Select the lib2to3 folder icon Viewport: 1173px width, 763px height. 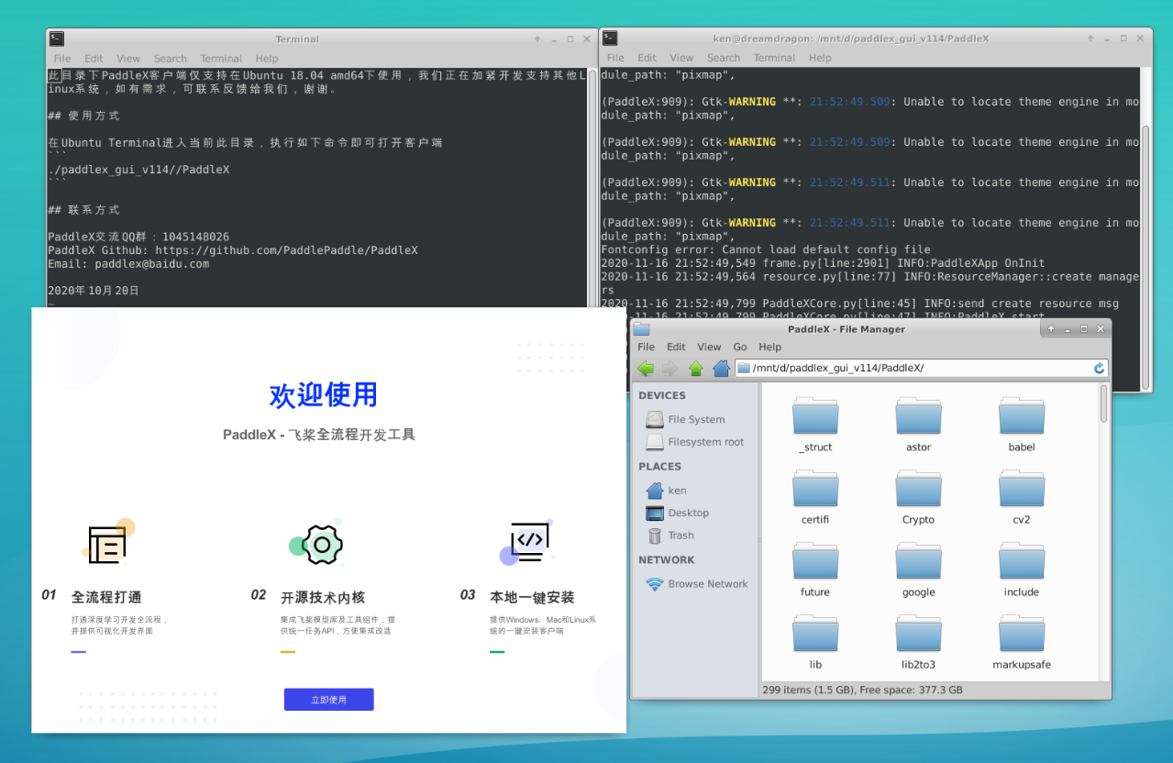(918, 634)
